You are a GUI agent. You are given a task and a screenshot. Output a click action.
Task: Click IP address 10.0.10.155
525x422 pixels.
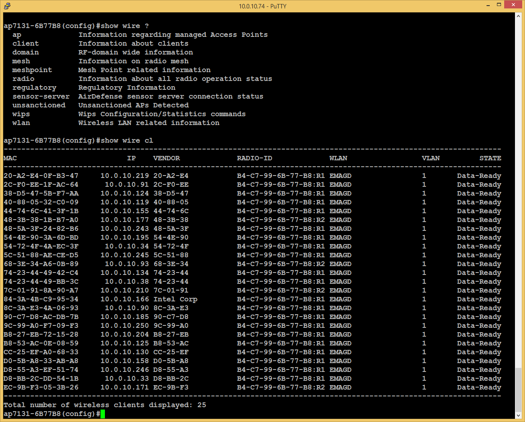125,211
